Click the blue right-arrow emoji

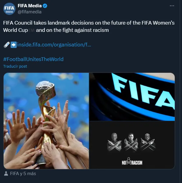[13, 45]
